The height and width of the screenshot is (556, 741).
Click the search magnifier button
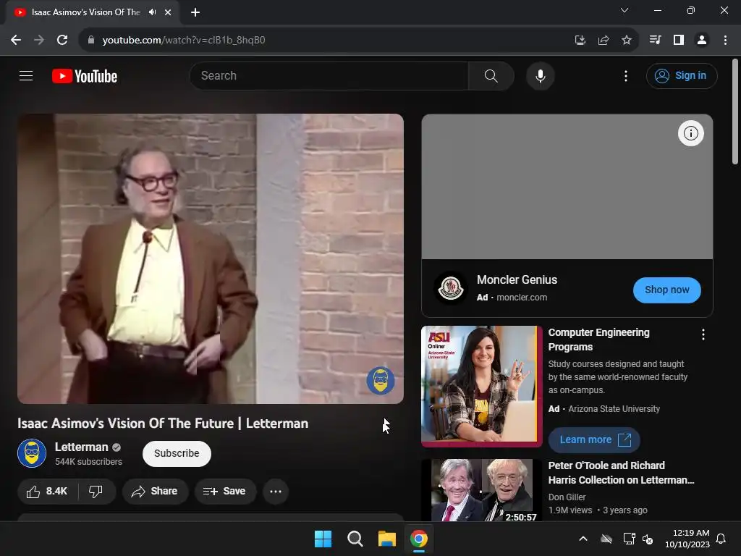pos(491,75)
